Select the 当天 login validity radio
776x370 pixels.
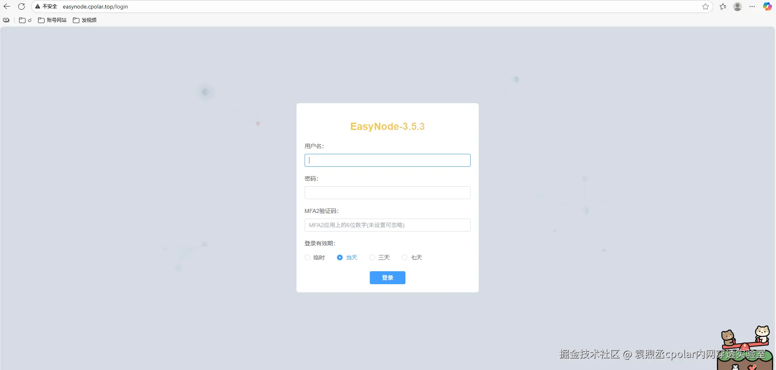[x=340, y=257]
